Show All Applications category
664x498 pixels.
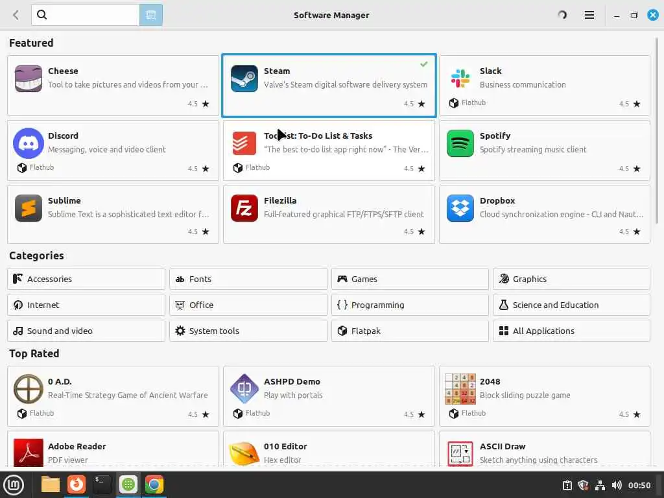571,331
